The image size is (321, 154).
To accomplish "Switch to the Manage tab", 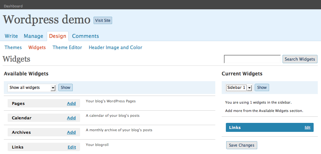I will pyautogui.click(x=33, y=36).
